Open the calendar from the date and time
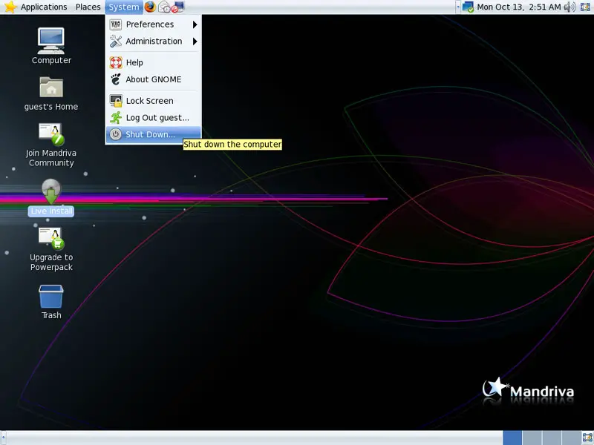 click(x=518, y=7)
